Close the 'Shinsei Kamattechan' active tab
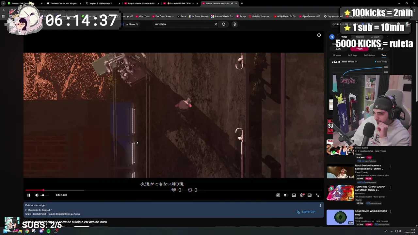The image size is (418, 235). pyautogui.click(x=236, y=3)
